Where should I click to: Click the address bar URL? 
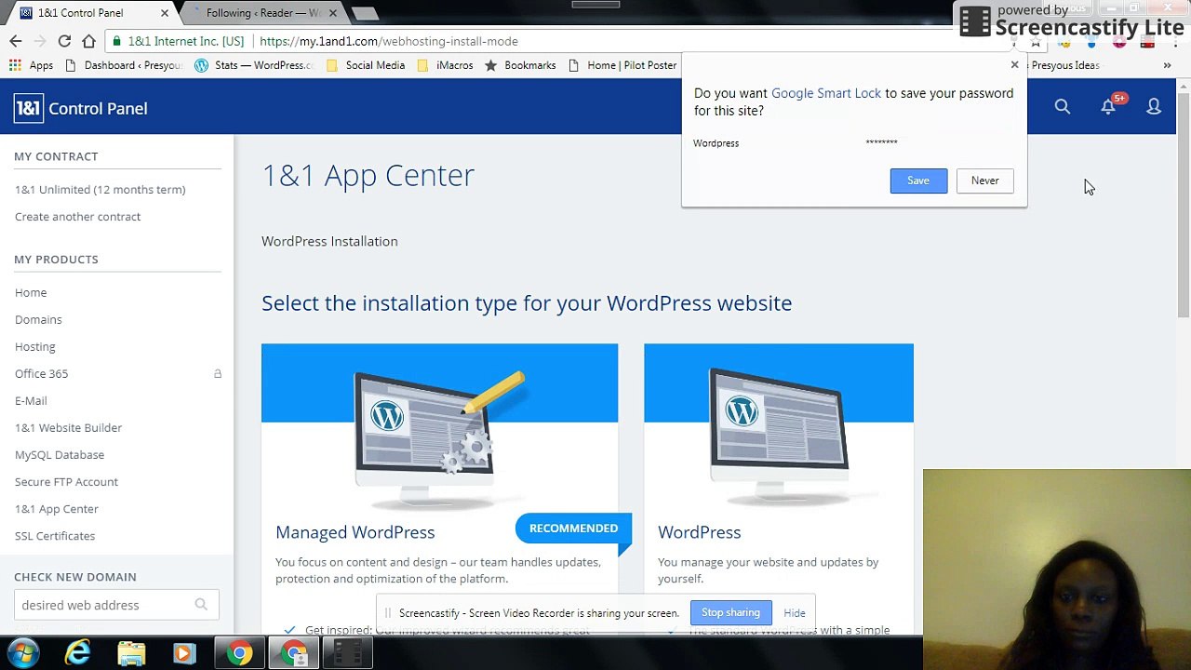click(x=389, y=41)
